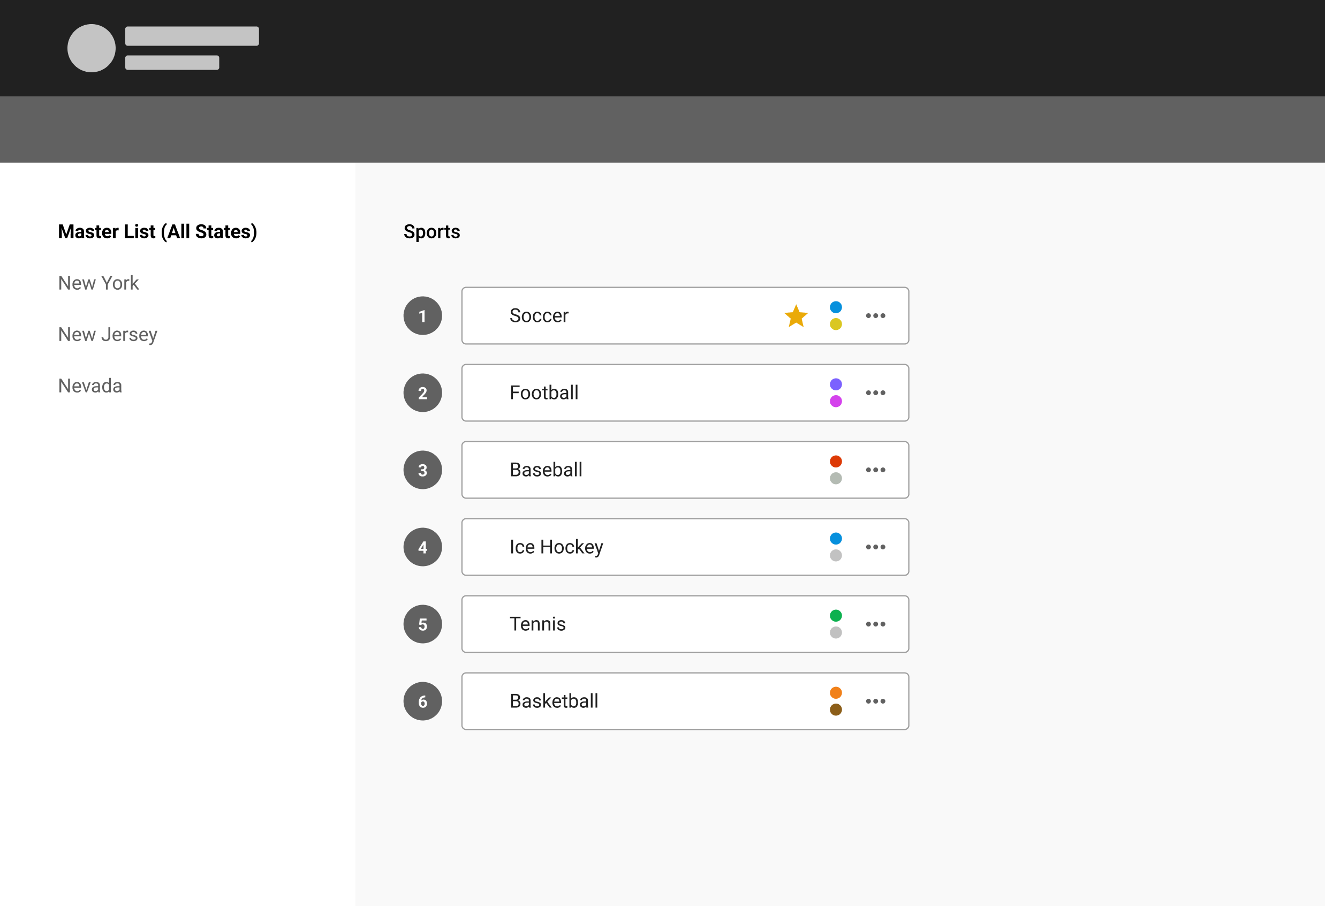Click the number 1 rank badge
The width and height of the screenshot is (1325, 906).
coord(422,316)
